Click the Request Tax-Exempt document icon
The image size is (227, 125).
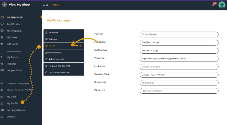46,66
